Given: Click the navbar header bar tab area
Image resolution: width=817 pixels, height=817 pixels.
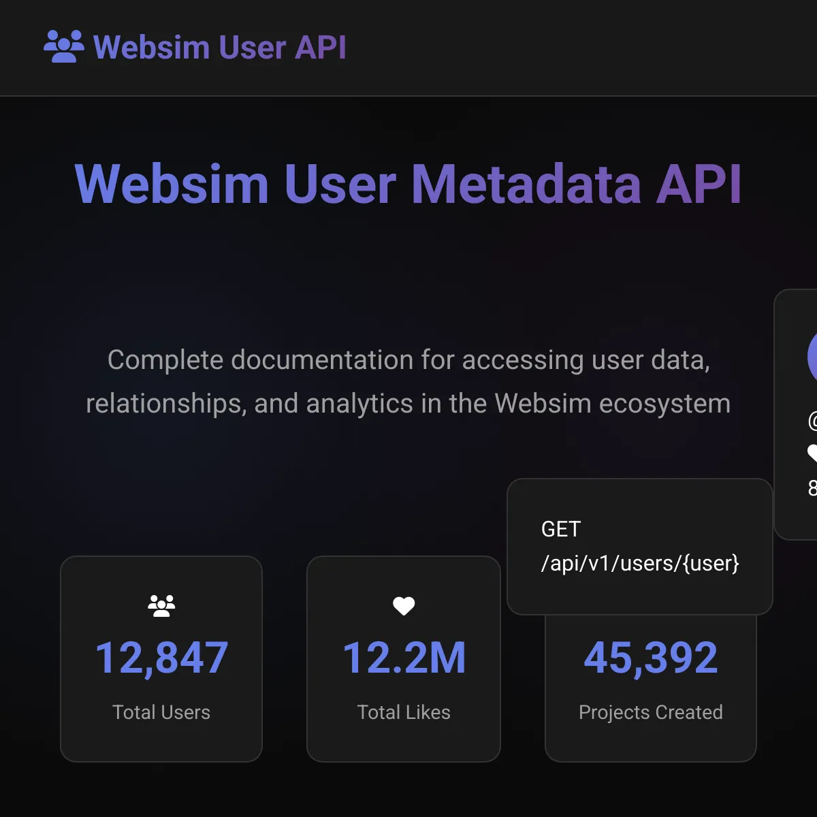Looking at the screenshot, I should point(408,48).
